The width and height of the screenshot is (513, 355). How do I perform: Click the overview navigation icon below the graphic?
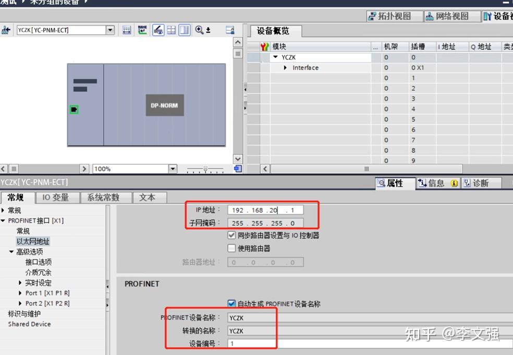tap(238, 169)
